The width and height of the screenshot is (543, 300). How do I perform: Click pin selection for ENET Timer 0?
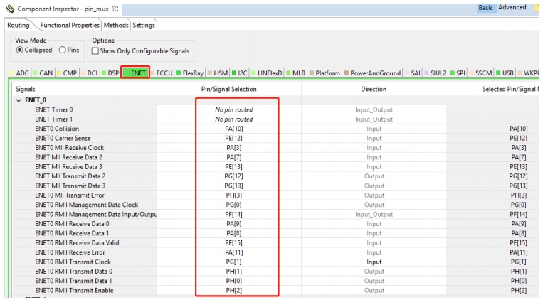[x=234, y=110]
